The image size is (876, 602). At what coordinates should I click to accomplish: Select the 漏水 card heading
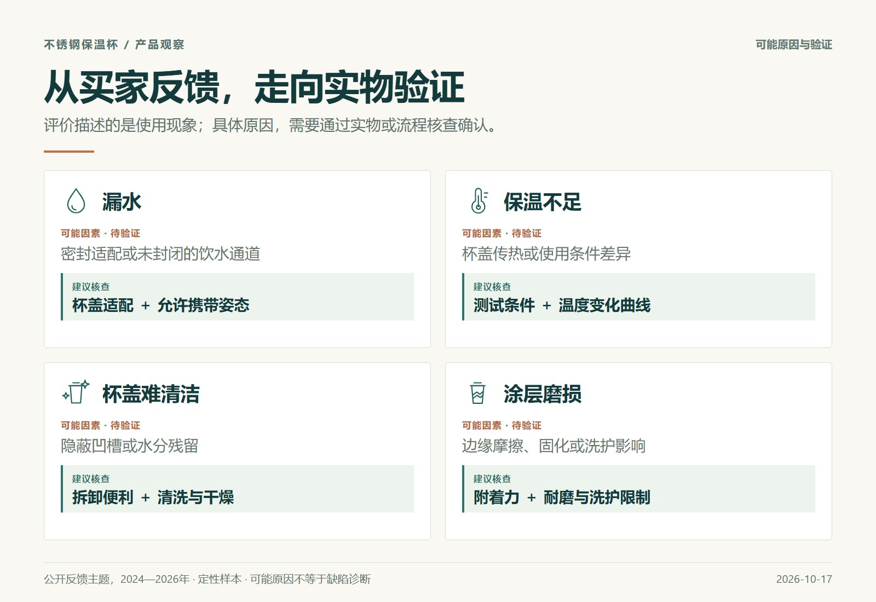pos(122,202)
